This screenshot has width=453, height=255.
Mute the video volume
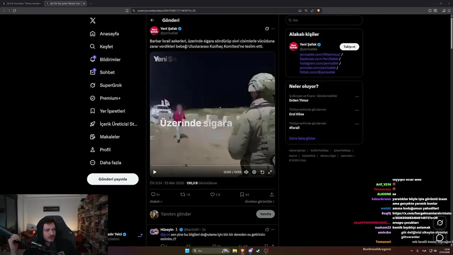click(246, 172)
